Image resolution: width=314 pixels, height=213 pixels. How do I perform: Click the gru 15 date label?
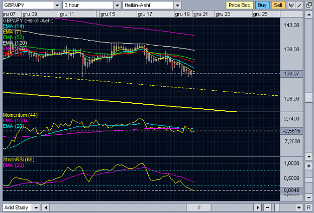[108, 14]
